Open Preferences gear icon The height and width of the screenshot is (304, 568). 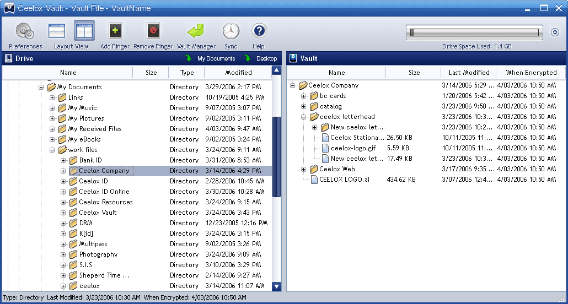coord(25,31)
